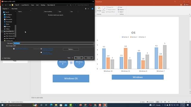Sort by Name column header
Screen dimensions: 191x107
pyautogui.click(x=20, y=12)
